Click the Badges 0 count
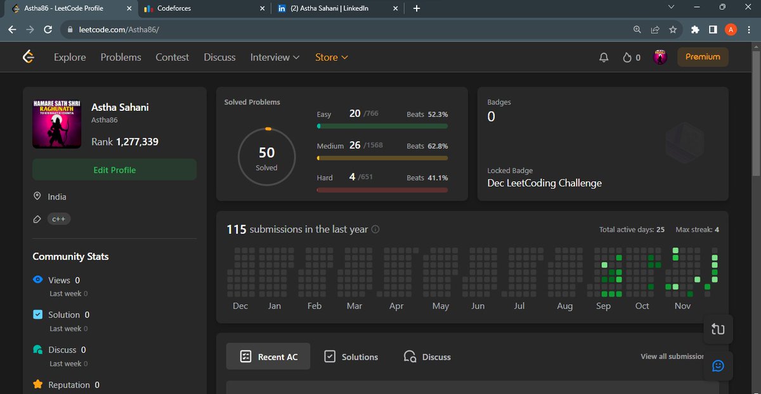 (x=491, y=117)
